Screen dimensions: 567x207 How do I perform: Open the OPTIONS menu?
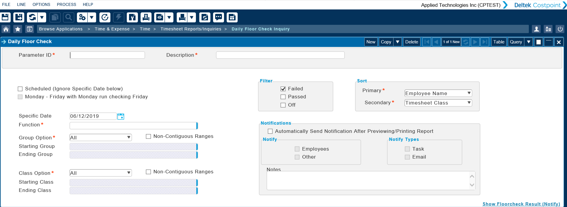point(41,4)
